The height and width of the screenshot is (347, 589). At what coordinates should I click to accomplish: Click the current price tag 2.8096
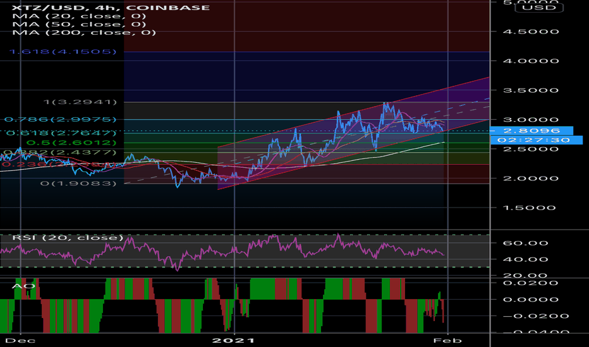point(531,131)
